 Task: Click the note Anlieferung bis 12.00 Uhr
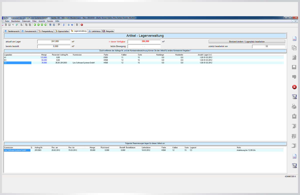click(x=246, y=150)
